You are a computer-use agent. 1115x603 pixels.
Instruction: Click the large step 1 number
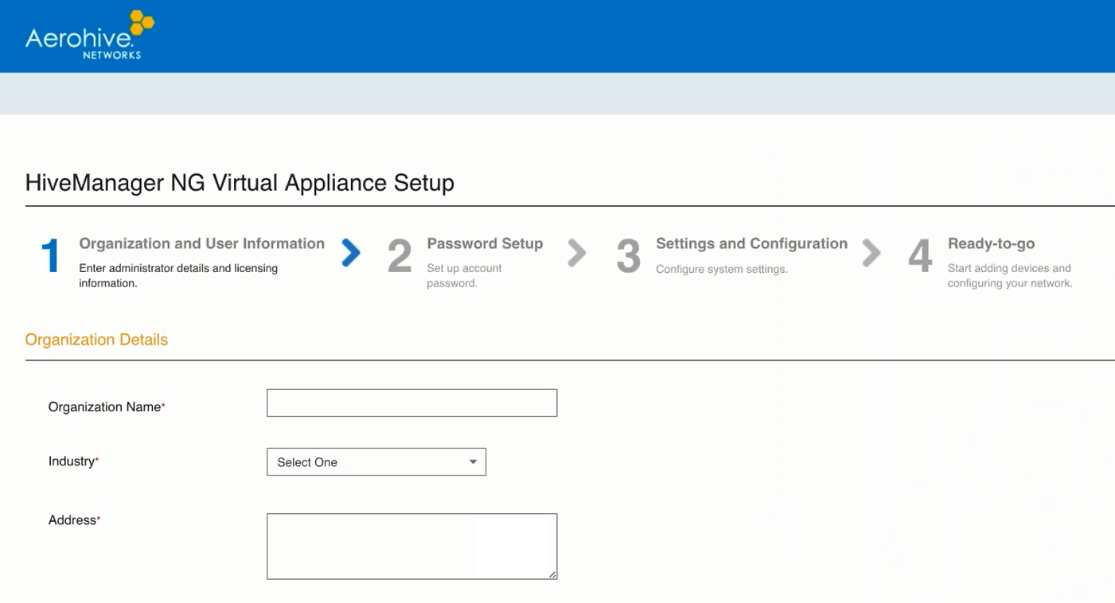[x=50, y=257]
